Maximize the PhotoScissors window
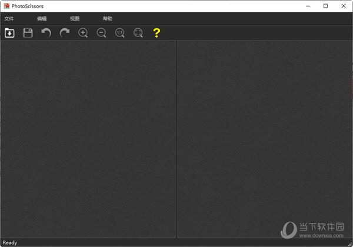The width and height of the screenshot is (353, 247). tap(325, 6)
